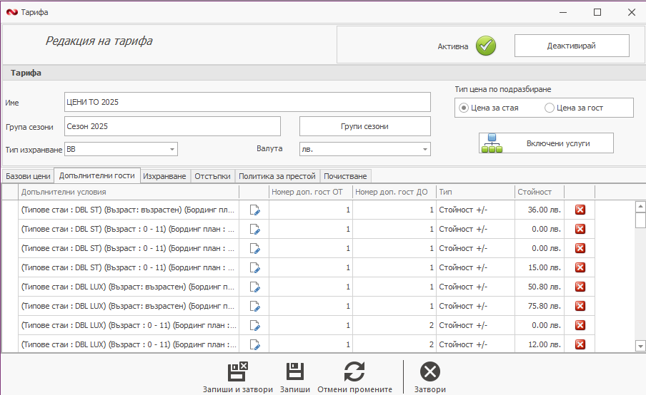
Task: Switch to the Отстъпки tab
Action: point(212,175)
